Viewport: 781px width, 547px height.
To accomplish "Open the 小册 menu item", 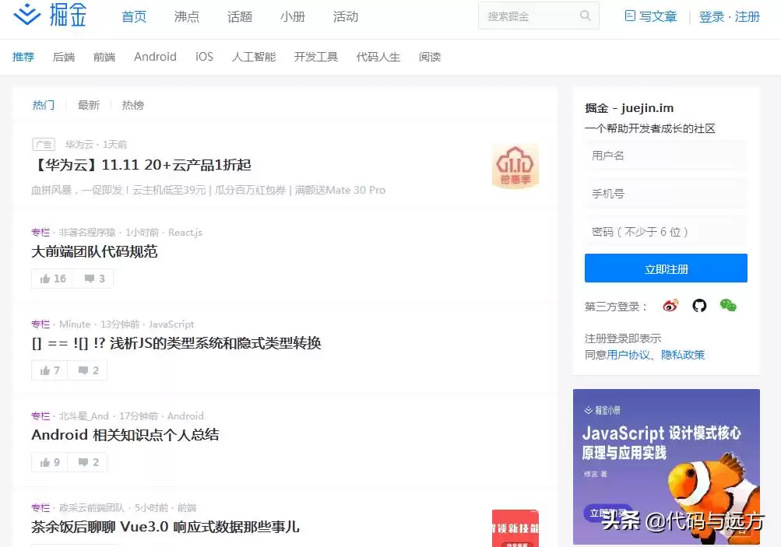I will (x=292, y=16).
